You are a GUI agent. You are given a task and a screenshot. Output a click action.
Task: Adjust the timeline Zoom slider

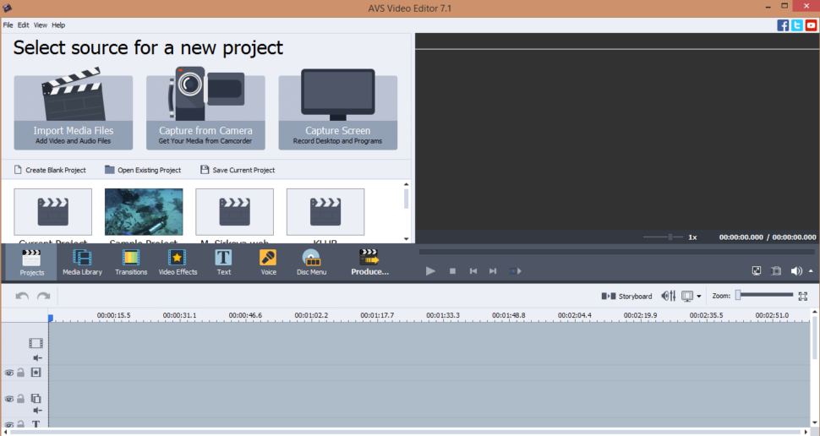click(x=764, y=296)
